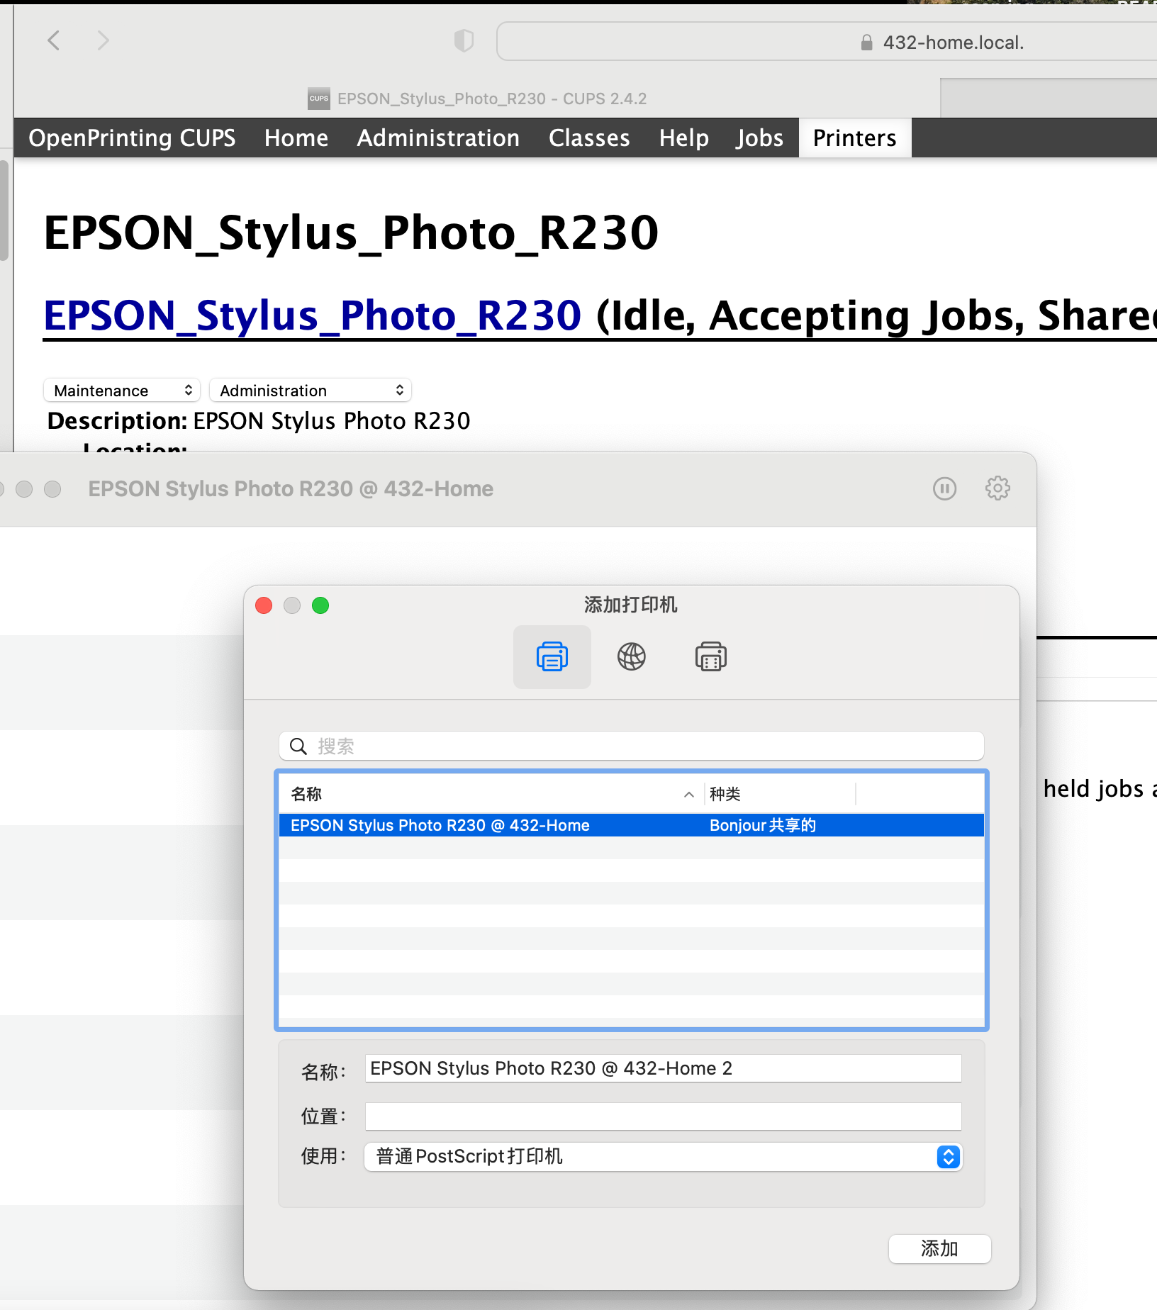Open the Home menu in CUPS
The height and width of the screenshot is (1310, 1157).
click(x=296, y=138)
